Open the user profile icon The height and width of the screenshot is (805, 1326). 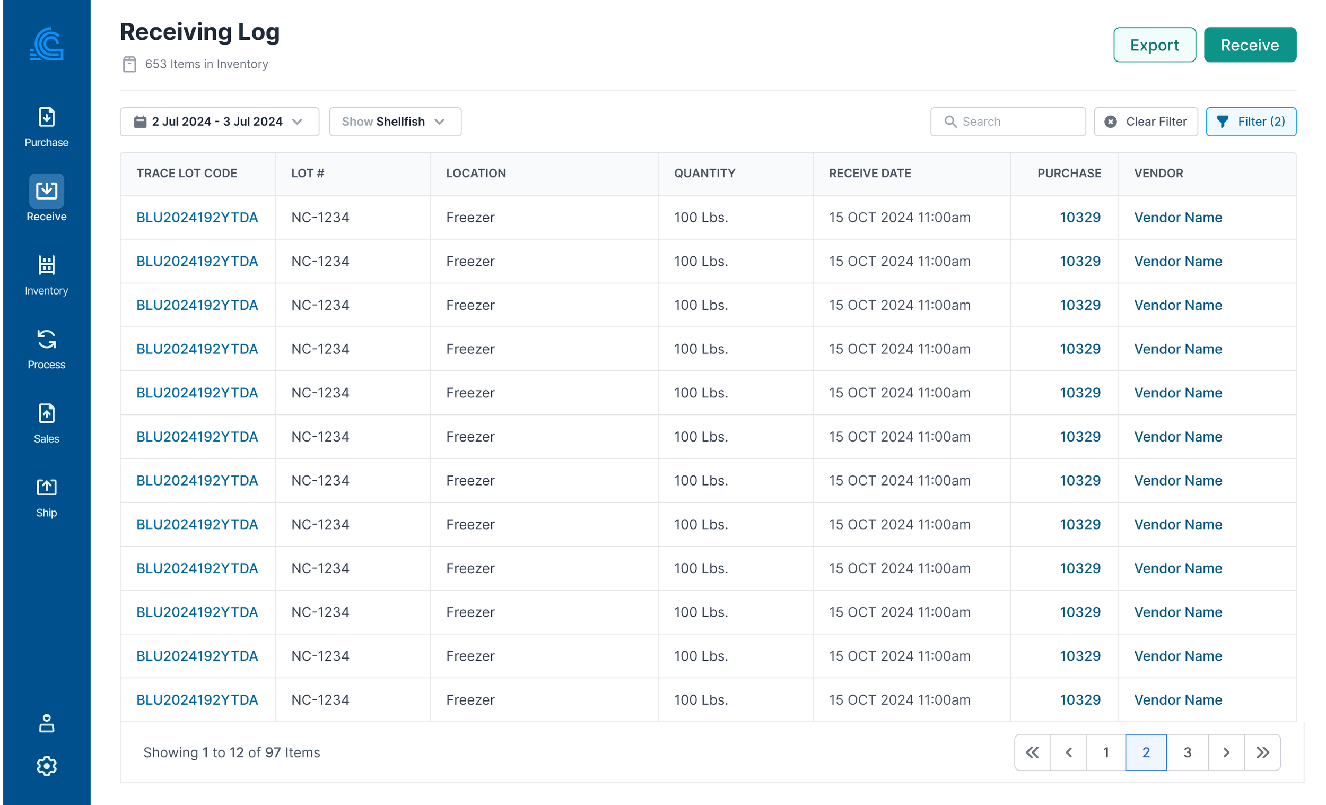(x=47, y=723)
